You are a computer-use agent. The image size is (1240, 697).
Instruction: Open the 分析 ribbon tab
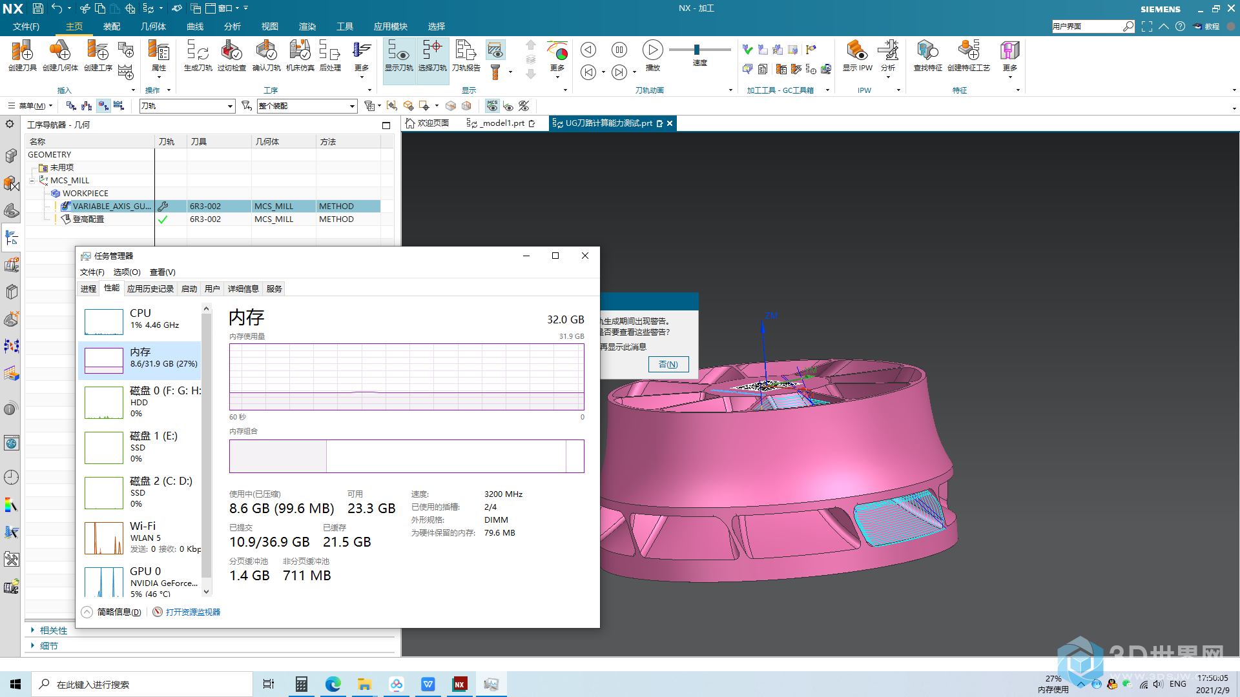(x=232, y=26)
